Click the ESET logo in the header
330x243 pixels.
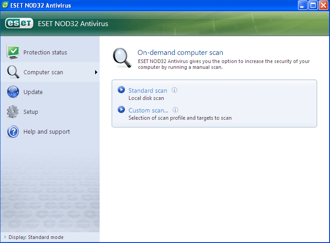tap(19, 23)
